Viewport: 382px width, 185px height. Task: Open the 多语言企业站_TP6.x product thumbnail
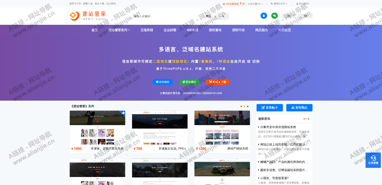point(160,128)
